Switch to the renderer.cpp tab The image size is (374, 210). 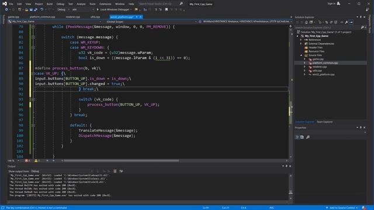click(72, 17)
